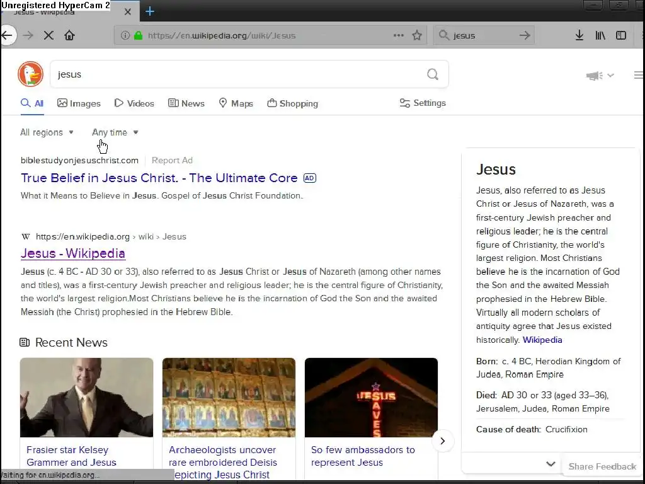Viewport: 645px width, 484px height.
Task: Click the Recent News newspaper icon
Action: click(x=25, y=342)
